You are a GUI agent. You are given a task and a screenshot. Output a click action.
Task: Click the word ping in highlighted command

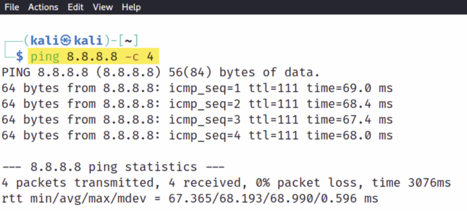(45, 57)
